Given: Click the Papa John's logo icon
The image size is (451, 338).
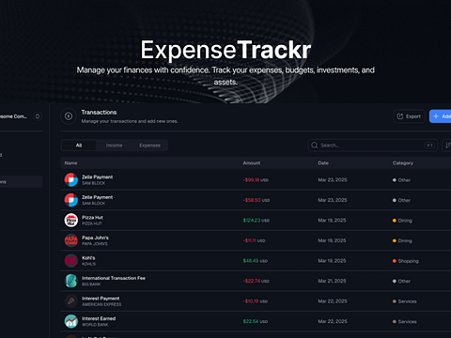Looking at the screenshot, I should click(71, 240).
